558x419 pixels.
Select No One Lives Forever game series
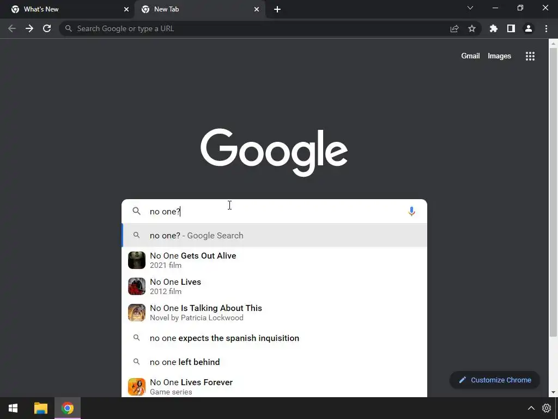(274, 387)
